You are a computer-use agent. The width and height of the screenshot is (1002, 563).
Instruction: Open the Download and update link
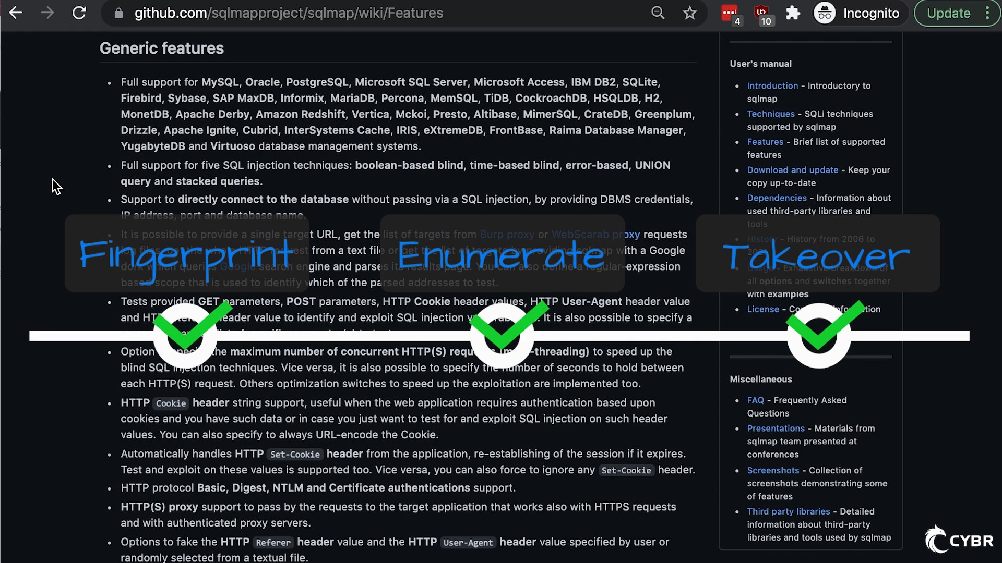pos(792,170)
